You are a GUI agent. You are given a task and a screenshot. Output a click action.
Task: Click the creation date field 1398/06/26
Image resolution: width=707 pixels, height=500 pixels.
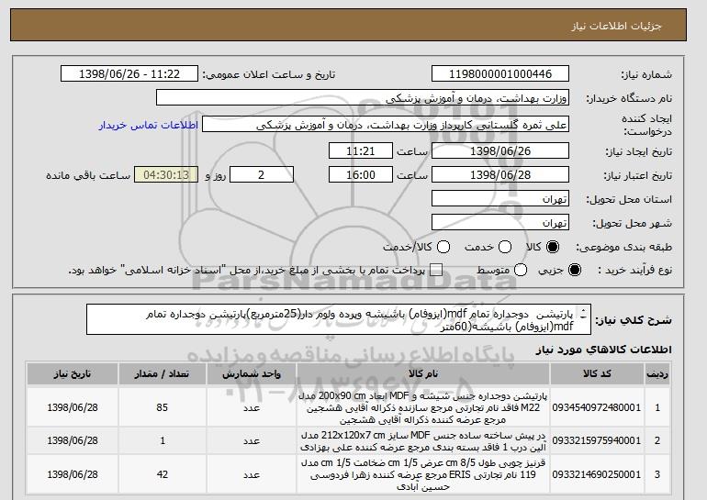click(500, 150)
